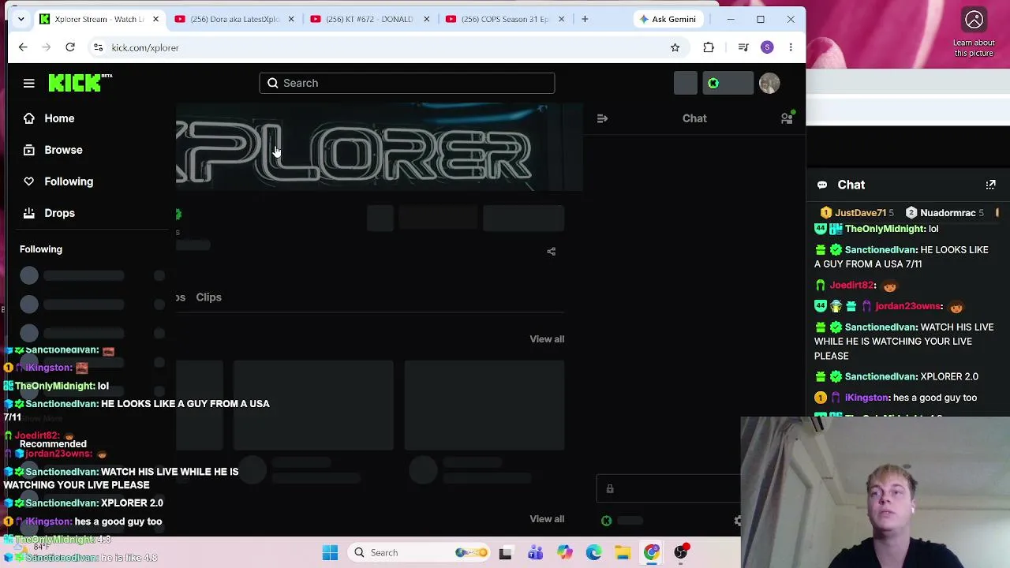Close the COPS Season 31 tab

coord(562,19)
